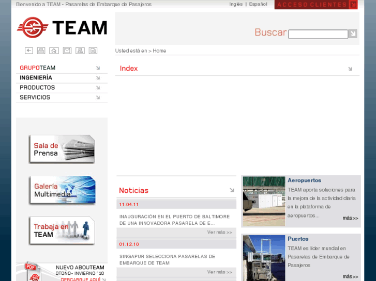Open the sitemap icon
This screenshot has height=281, width=376.
click(x=80, y=51)
